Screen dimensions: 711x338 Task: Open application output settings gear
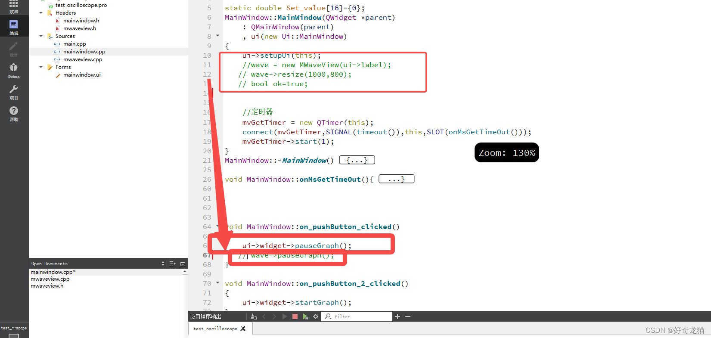pos(316,316)
